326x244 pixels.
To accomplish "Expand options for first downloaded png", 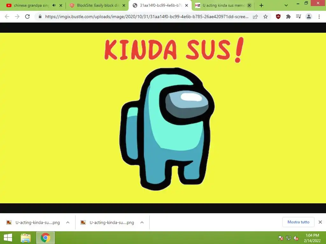I will (68, 222).
